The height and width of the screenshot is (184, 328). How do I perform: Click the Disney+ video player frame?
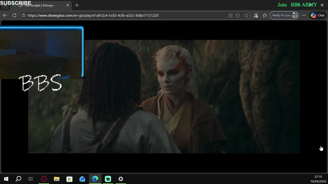click(x=164, y=97)
